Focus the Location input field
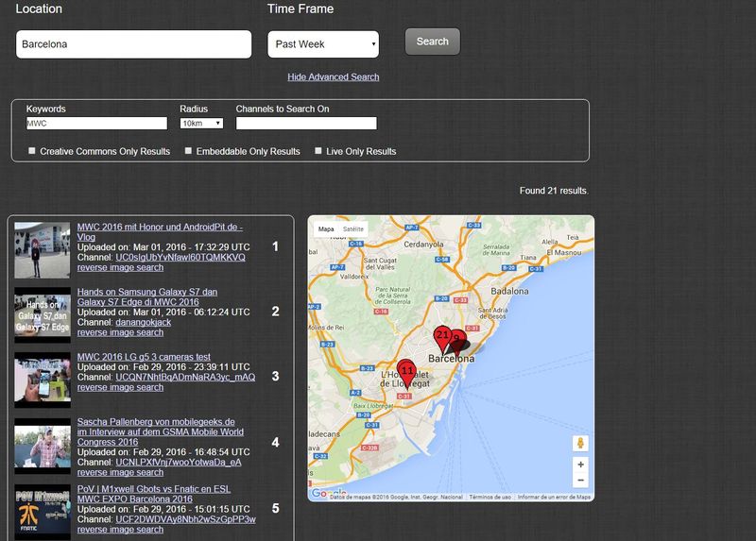The image size is (756, 541). tap(133, 44)
